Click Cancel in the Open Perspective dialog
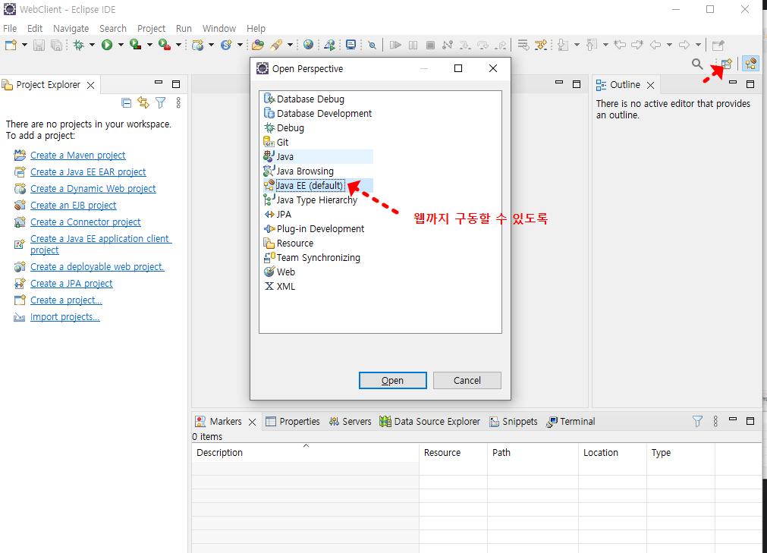 pos(467,380)
